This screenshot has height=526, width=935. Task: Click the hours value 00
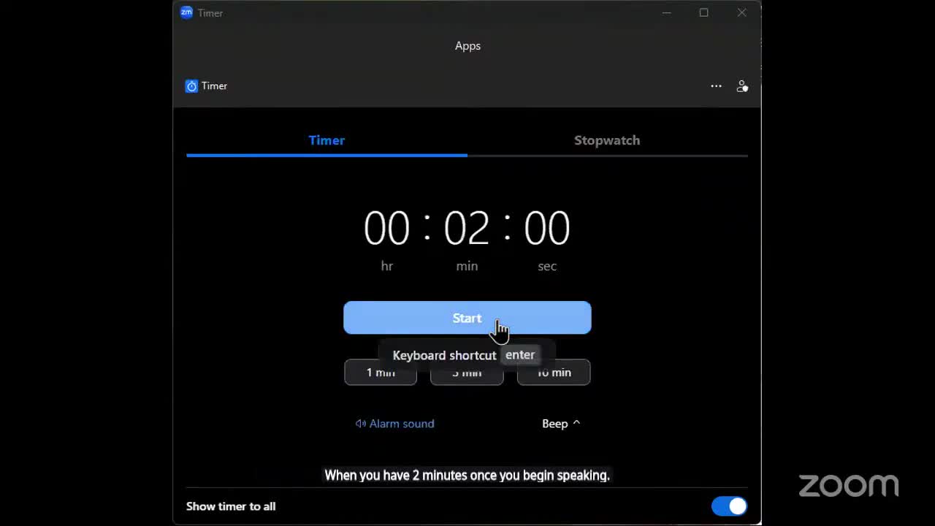click(x=386, y=229)
